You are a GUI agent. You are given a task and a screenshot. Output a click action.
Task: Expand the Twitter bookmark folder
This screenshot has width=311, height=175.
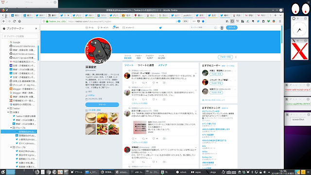coord(8,108)
